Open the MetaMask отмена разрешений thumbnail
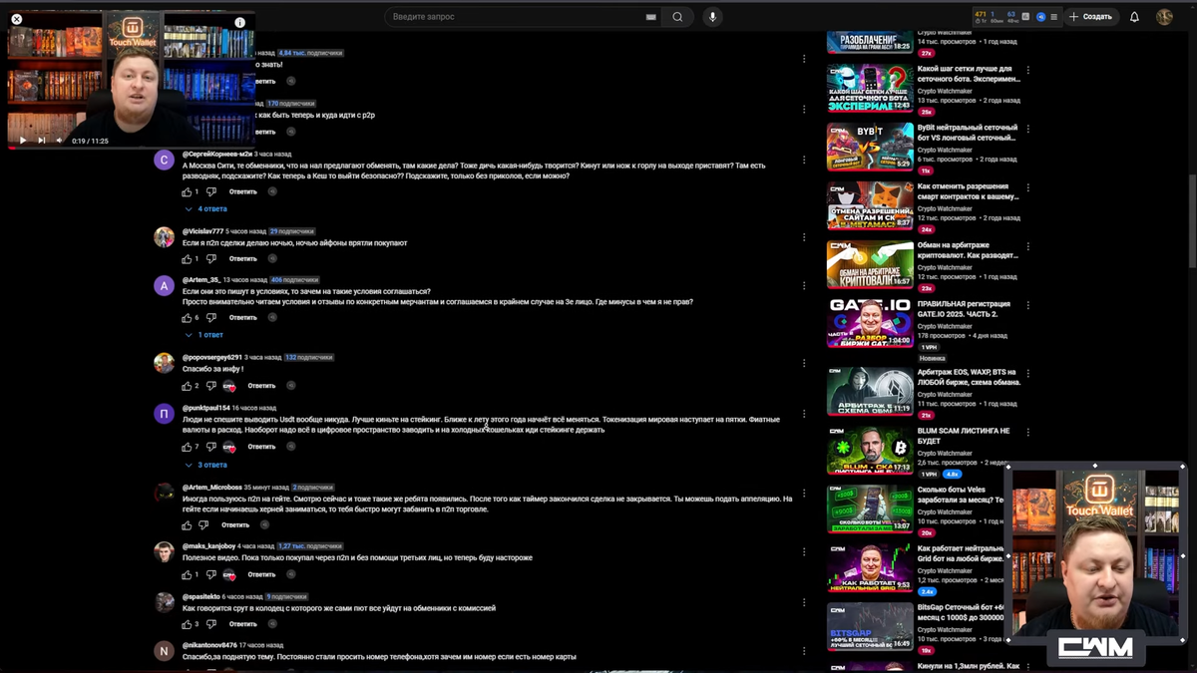 point(870,205)
